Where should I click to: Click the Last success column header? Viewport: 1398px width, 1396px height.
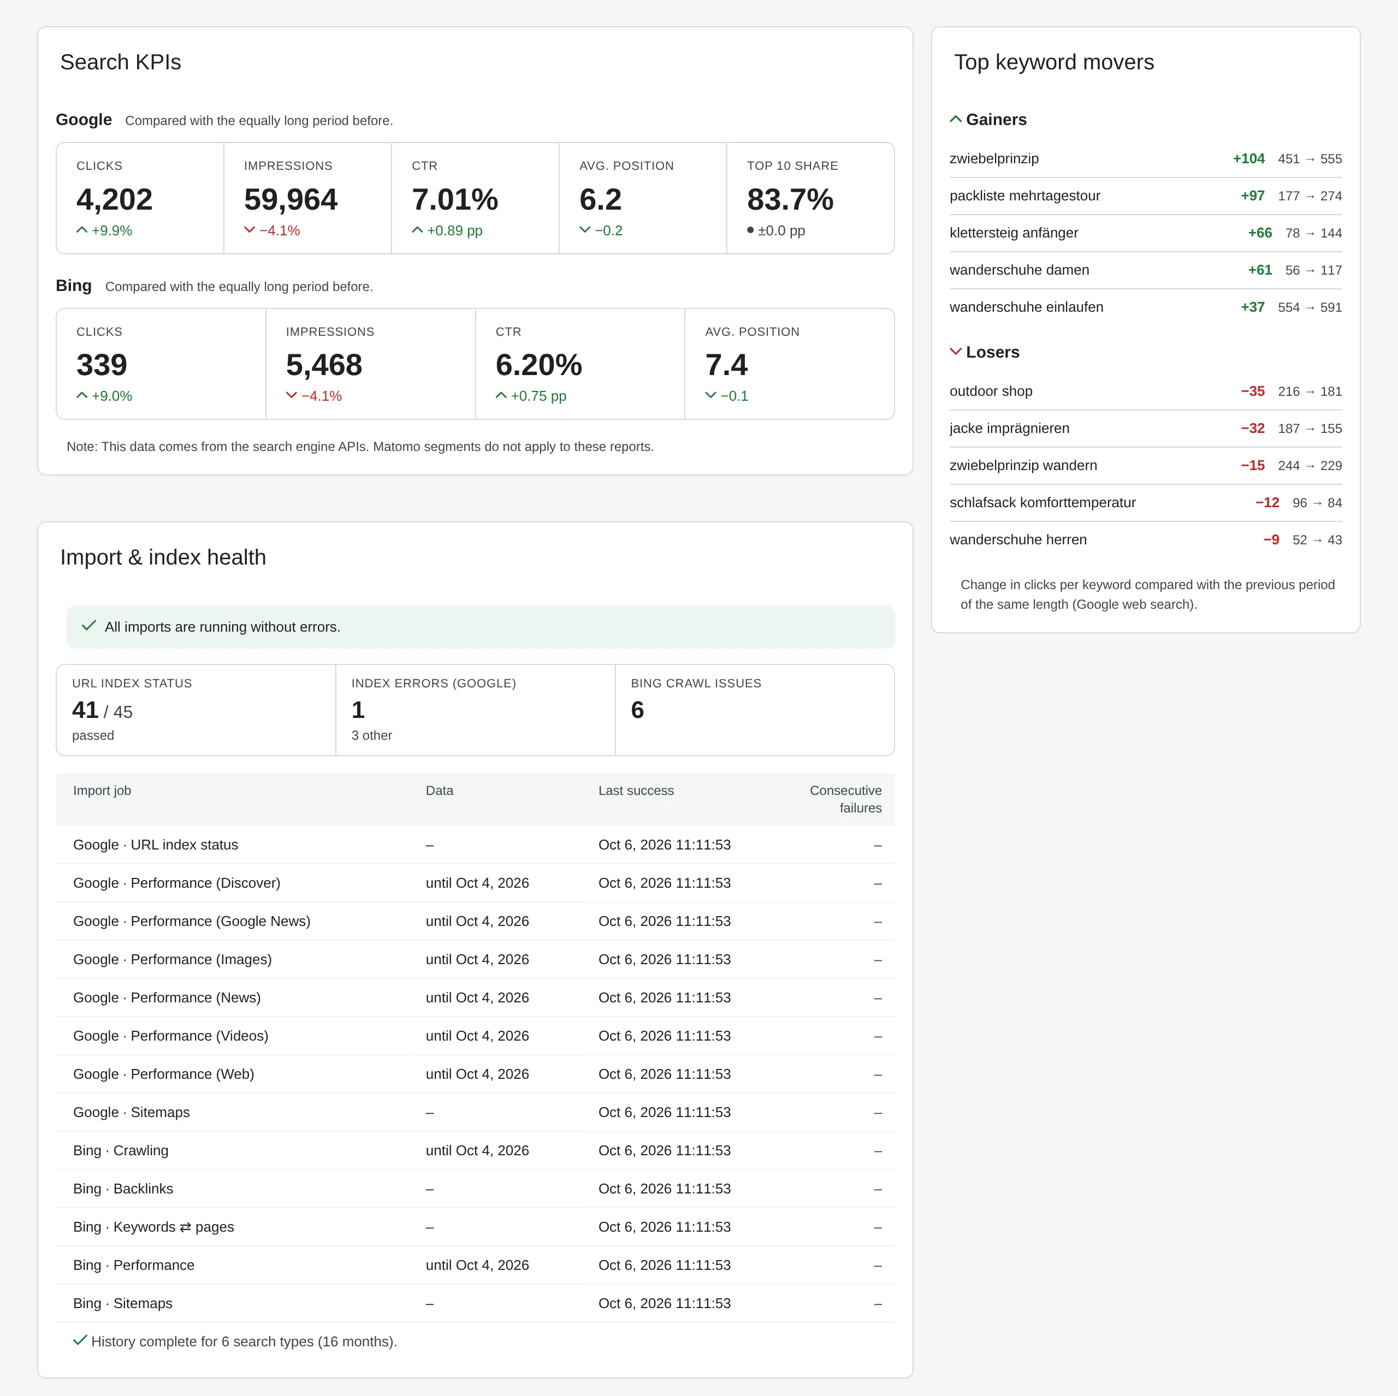click(x=636, y=791)
